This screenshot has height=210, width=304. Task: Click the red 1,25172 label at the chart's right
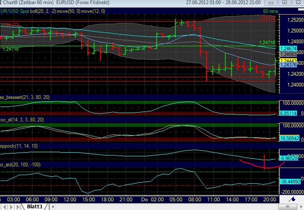pos(267,18)
